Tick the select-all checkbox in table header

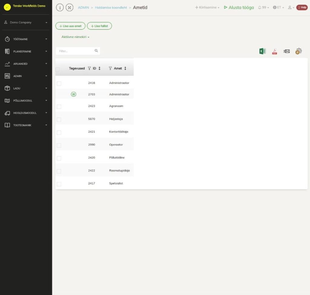58,69
